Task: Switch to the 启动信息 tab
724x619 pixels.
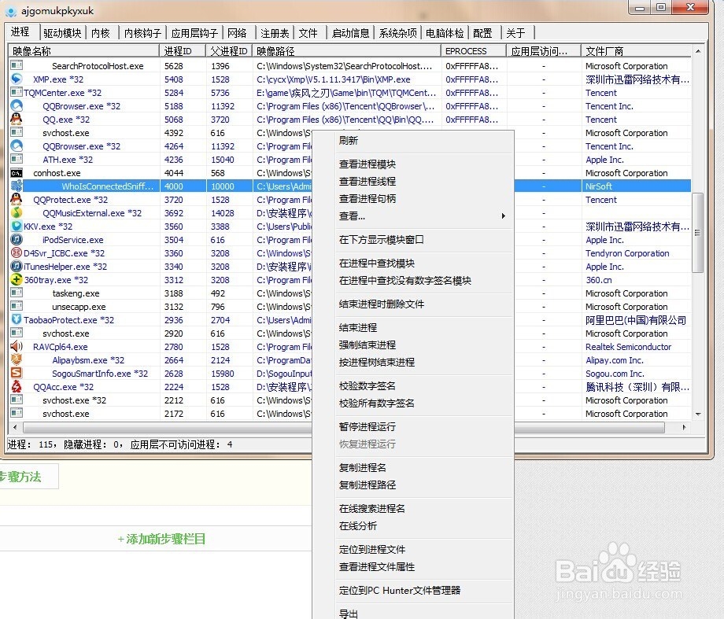Action: click(351, 33)
